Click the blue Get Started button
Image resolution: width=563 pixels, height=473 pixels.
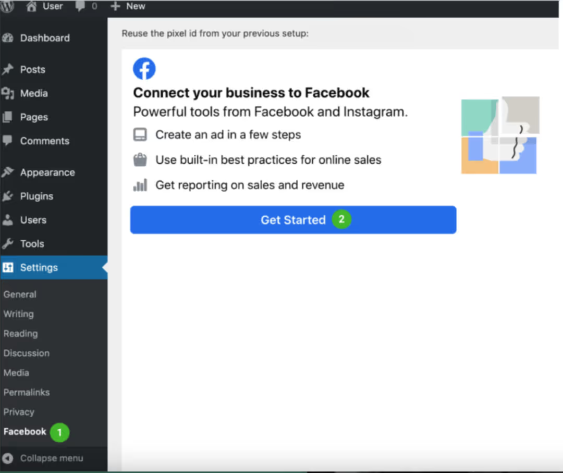[x=293, y=220]
